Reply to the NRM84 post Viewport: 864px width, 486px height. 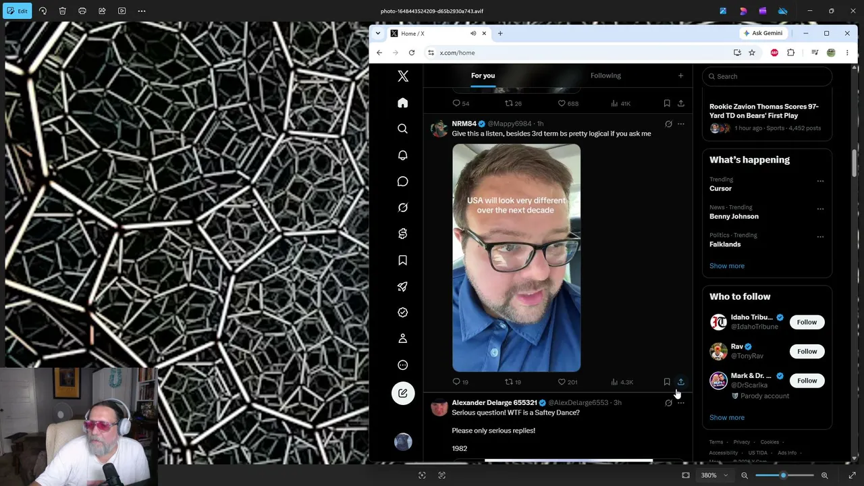(460, 382)
